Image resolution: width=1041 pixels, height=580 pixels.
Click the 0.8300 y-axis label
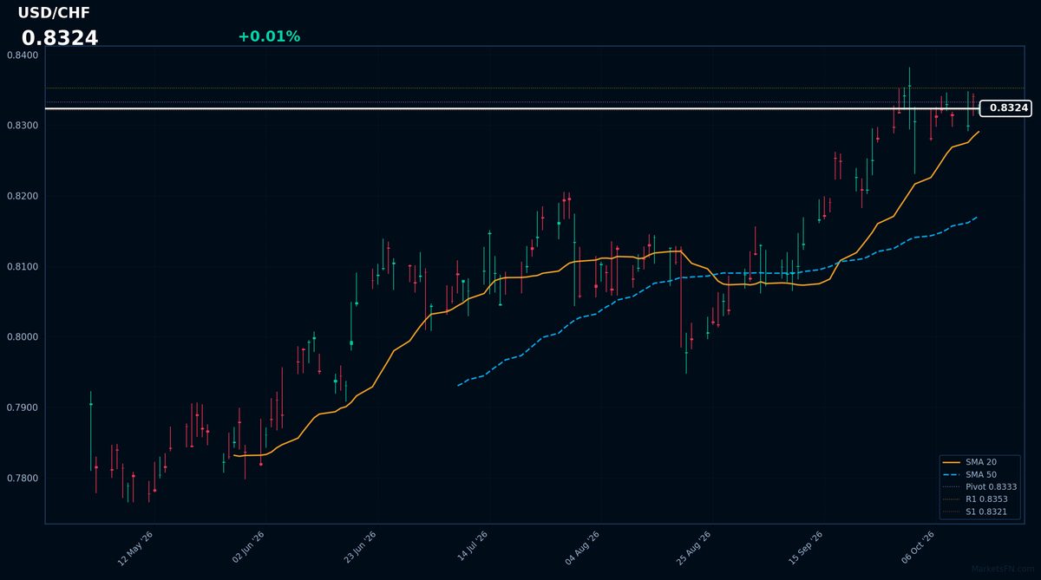(22, 126)
